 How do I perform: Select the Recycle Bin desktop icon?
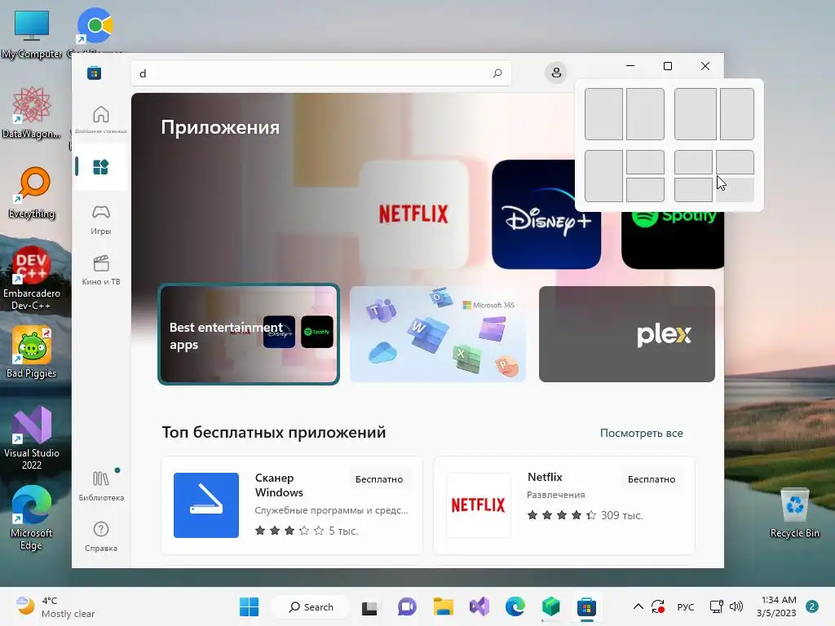pos(794,513)
